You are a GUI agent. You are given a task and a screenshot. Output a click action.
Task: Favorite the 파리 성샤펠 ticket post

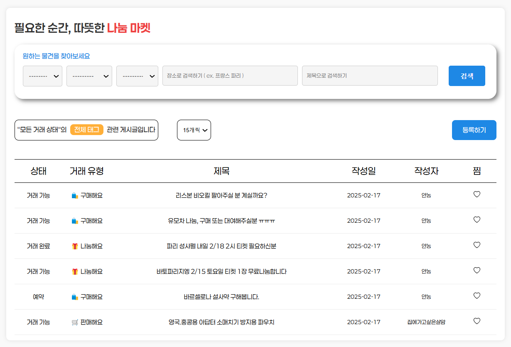point(477,245)
